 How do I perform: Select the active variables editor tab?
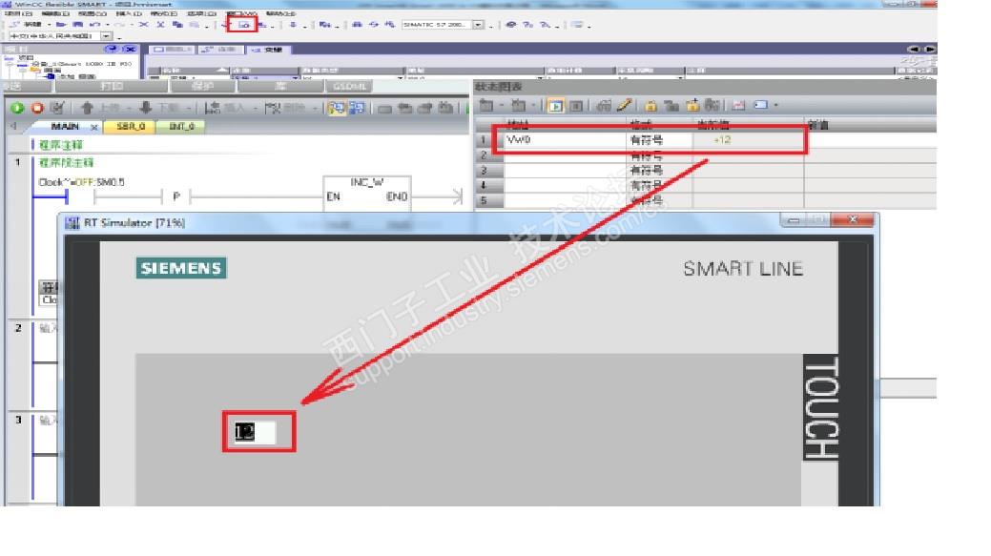coord(267,50)
